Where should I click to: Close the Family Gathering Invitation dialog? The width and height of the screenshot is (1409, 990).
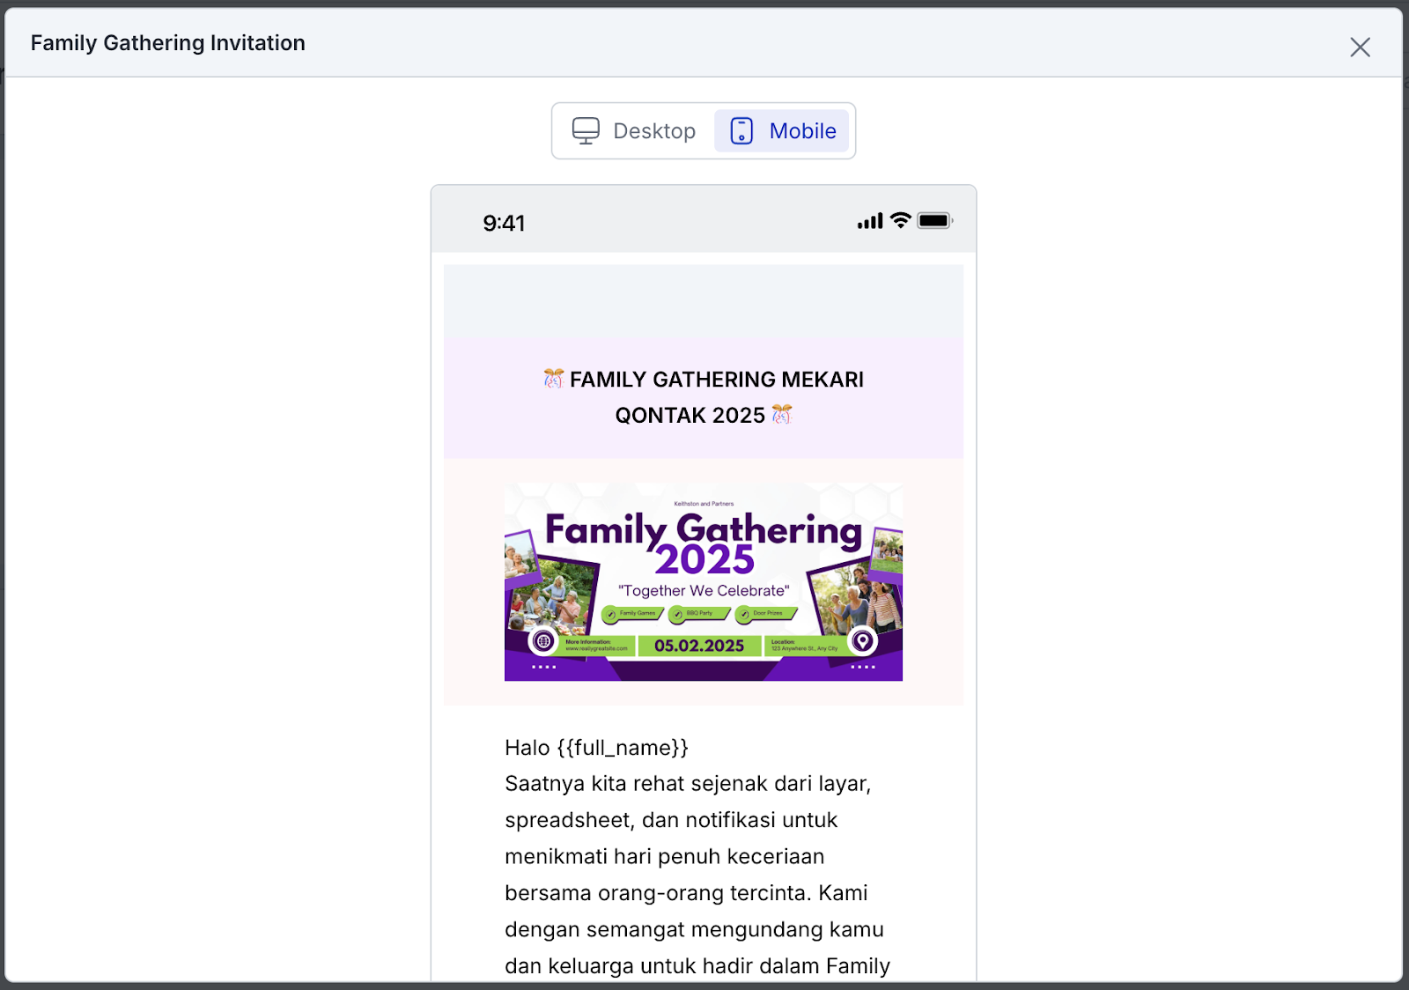(x=1360, y=48)
